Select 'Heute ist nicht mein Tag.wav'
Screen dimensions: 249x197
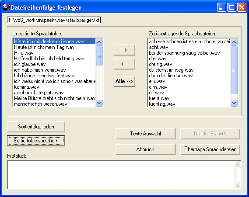pos(54,47)
